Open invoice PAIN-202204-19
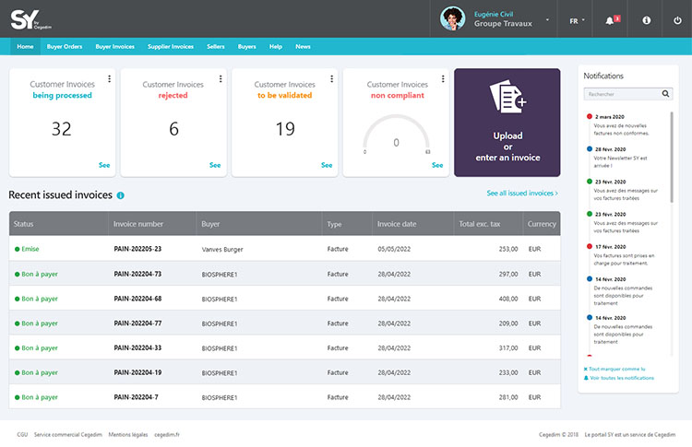Image resolution: width=692 pixels, height=447 pixels. click(x=137, y=372)
